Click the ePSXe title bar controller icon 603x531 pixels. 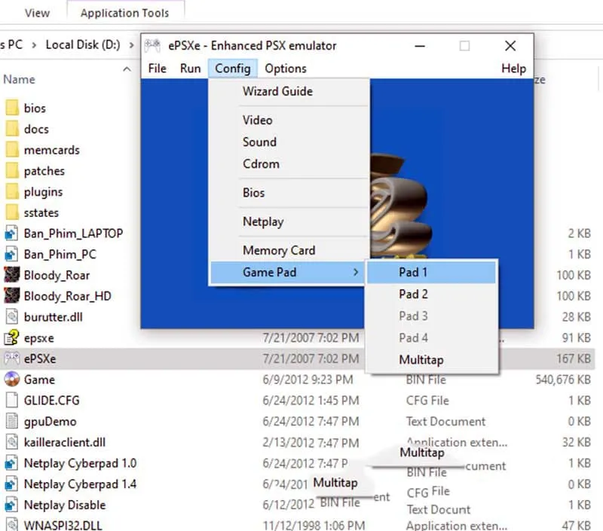(x=152, y=46)
